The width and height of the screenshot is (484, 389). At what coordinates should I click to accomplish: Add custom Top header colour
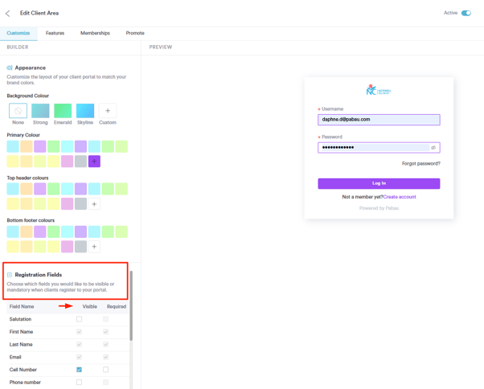tap(94, 204)
